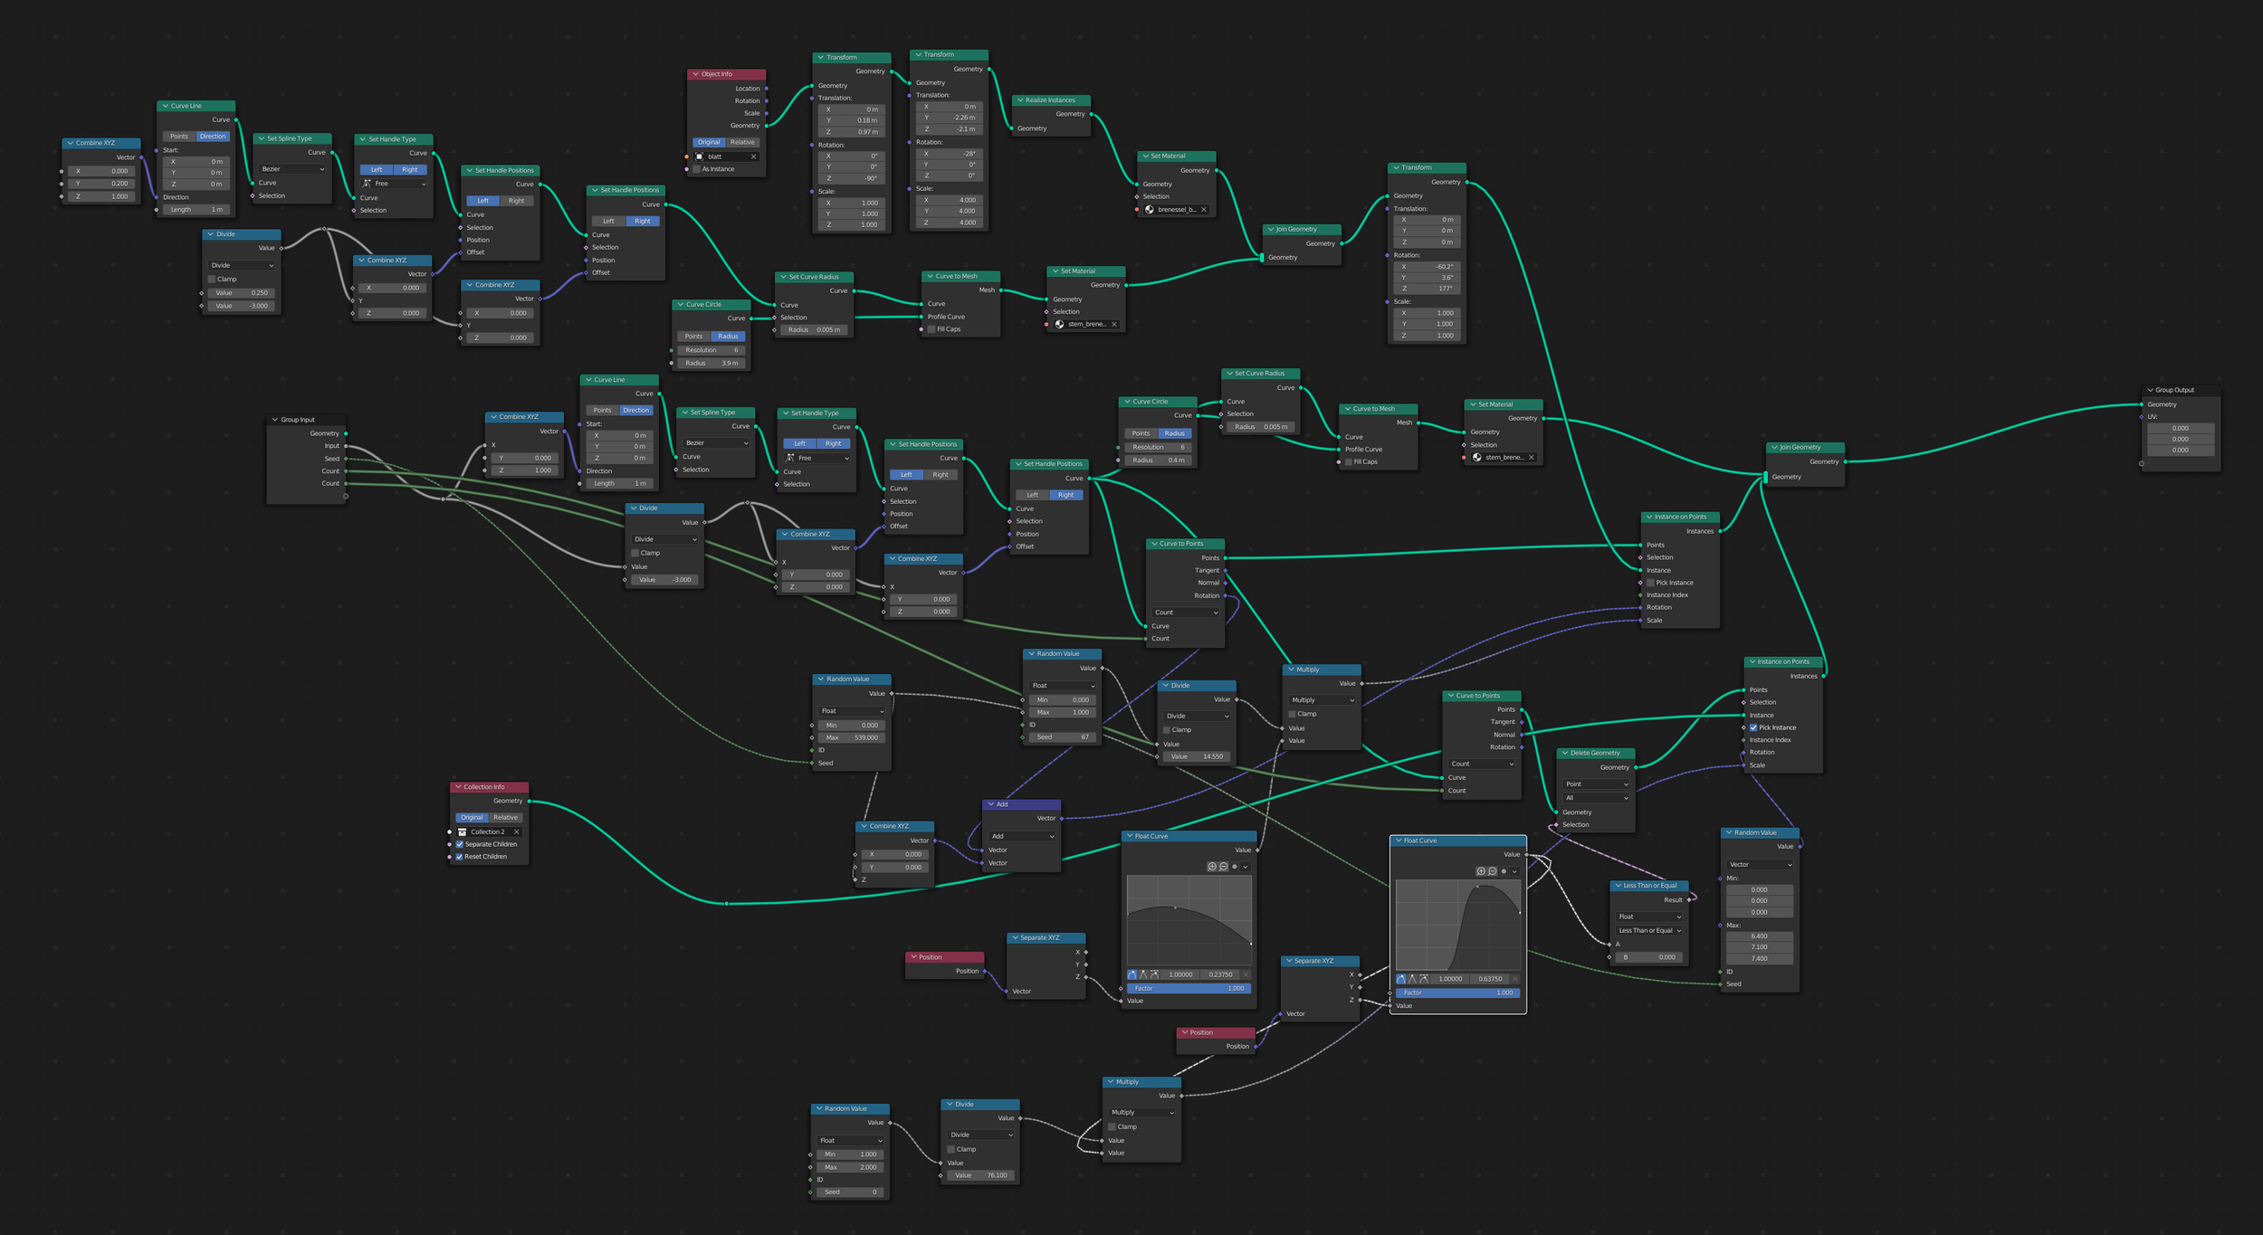Toggle clipping dot on left Float Curve
The width and height of the screenshot is (2263, 1235).
point(1234,867)
